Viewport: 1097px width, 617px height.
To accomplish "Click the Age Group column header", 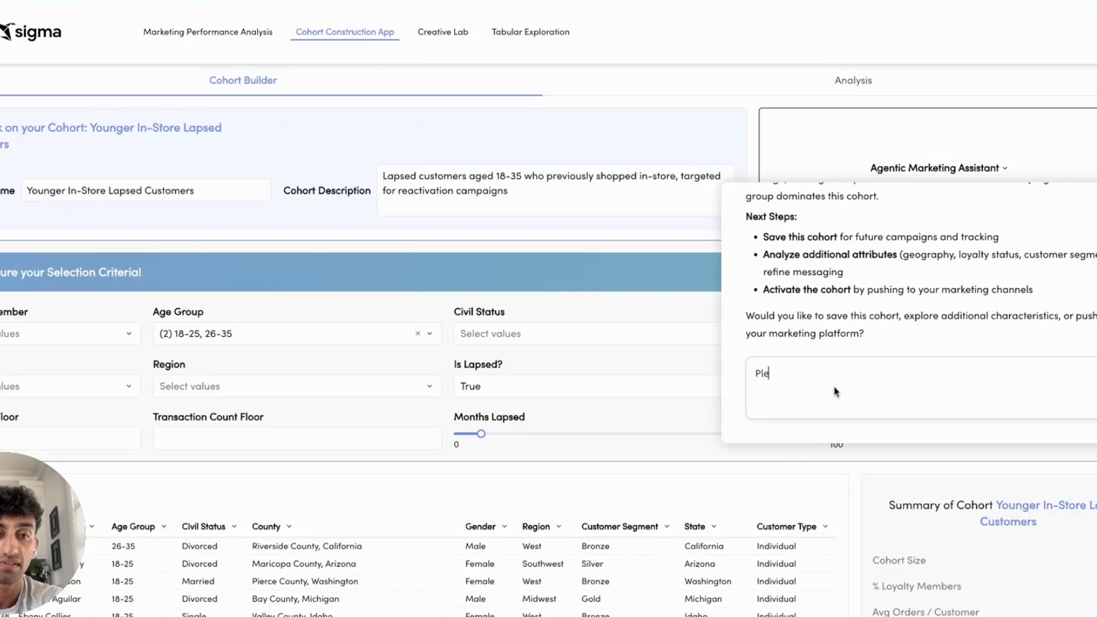I will pos(133,527).
